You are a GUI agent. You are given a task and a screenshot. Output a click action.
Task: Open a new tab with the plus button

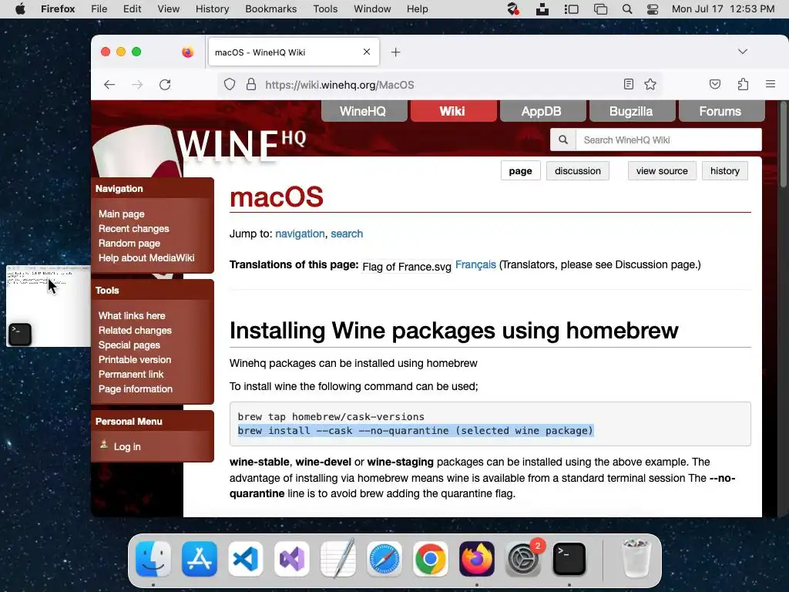pyautogui.click(x=395, y=52)
